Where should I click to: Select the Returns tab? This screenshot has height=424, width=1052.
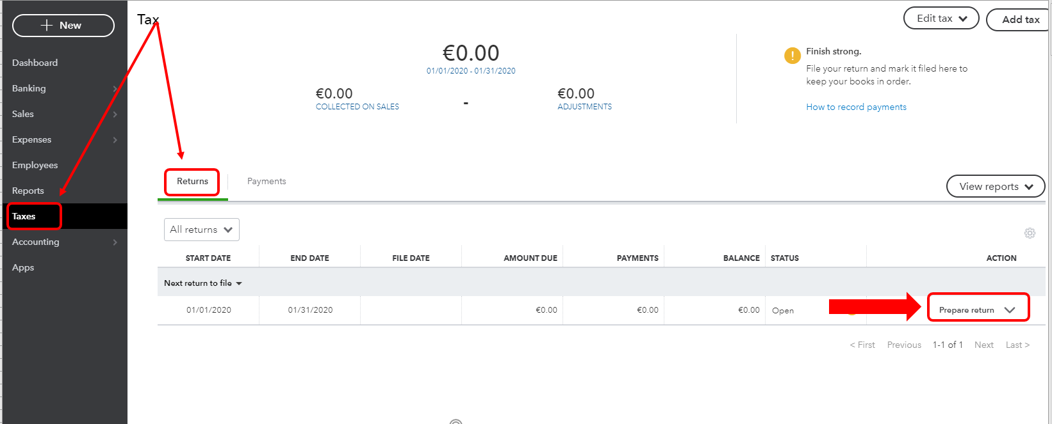[191, 181]
